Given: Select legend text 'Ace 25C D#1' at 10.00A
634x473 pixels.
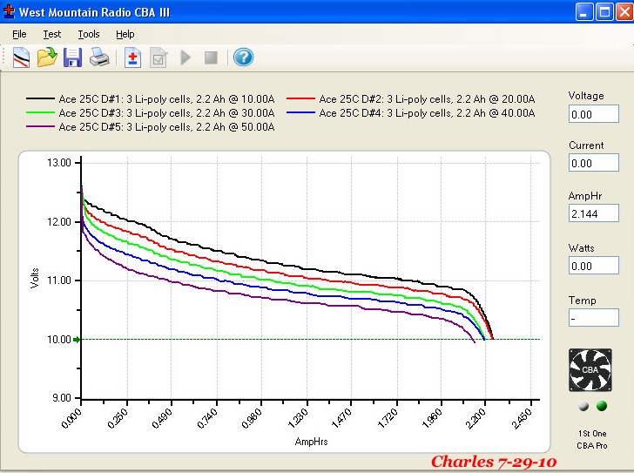Looking at the screenshot, I should pos(166,99).
